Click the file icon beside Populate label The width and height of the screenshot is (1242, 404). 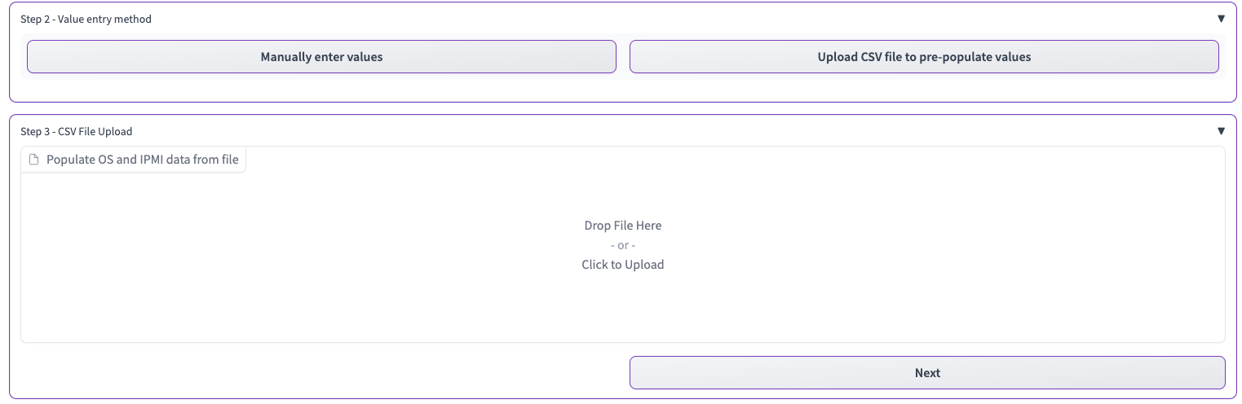pos(34,160)
